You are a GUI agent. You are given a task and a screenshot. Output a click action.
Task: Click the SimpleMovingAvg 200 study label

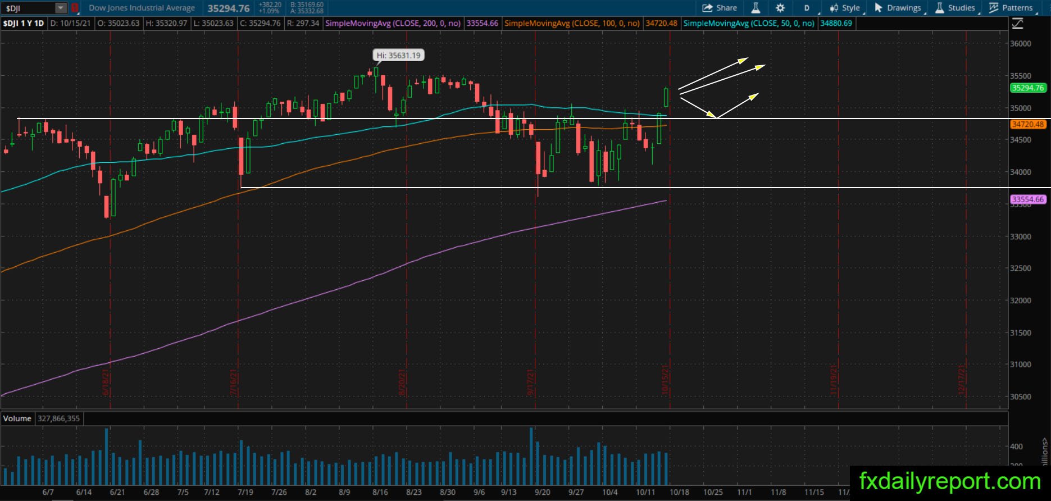[x=393, y=24]
